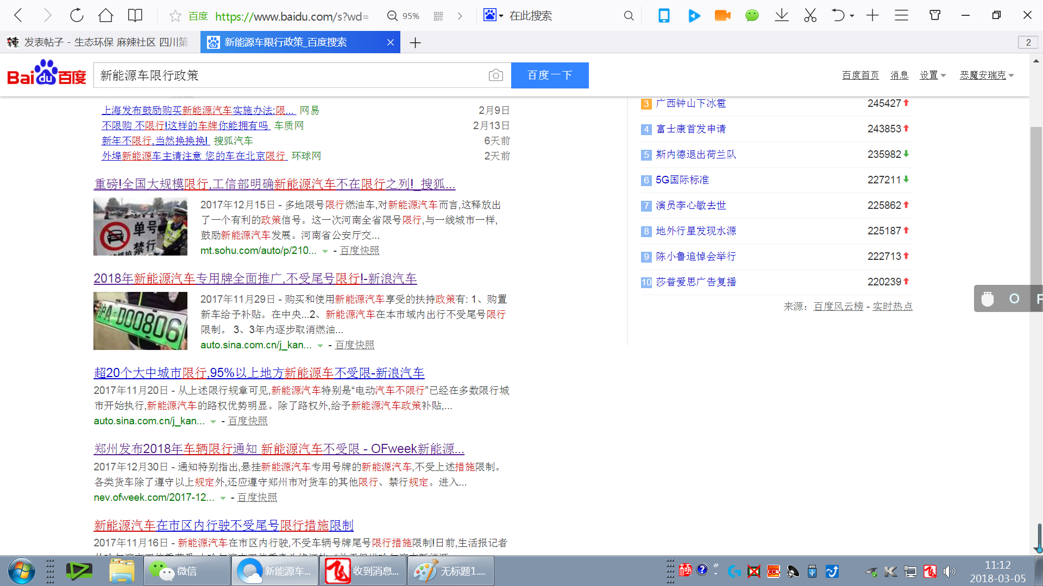Open result 2018年新能源汽车专用牌全面推广

[255, 279]
